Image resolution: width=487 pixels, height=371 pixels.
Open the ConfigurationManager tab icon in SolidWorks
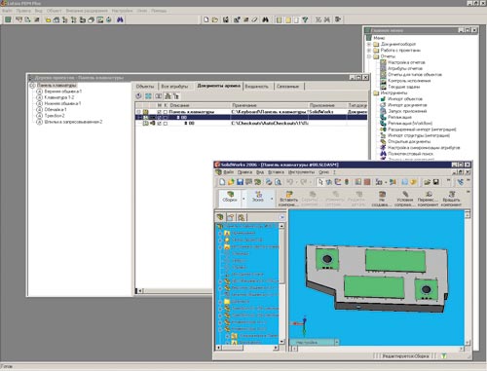point(242,217)
